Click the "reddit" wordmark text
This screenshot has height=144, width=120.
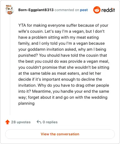(108, 10)
